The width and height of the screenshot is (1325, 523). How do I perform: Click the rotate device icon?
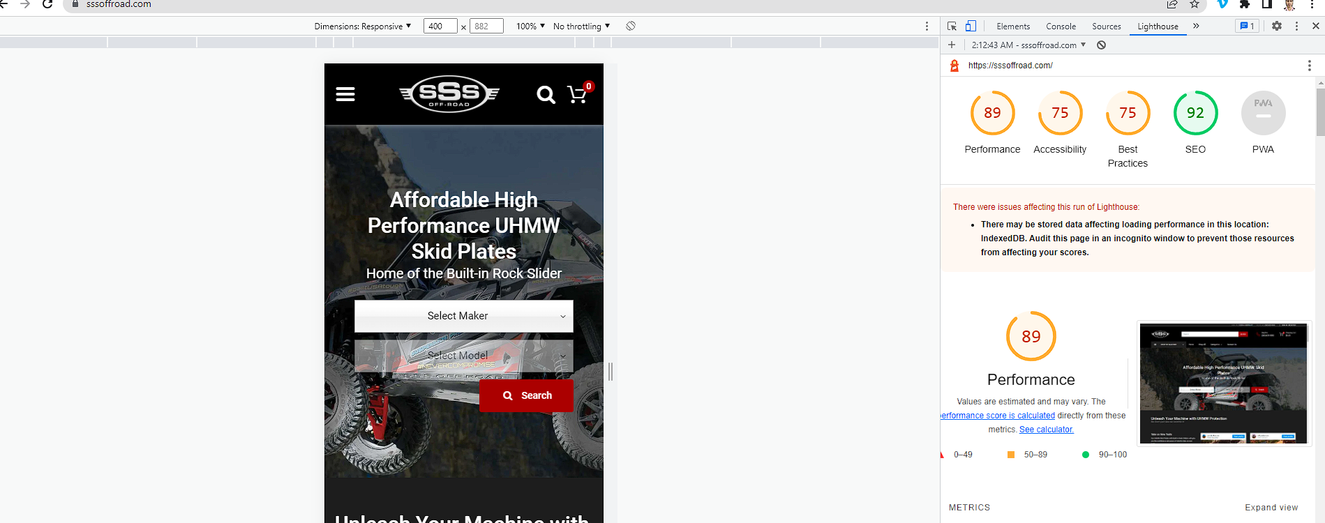point(631,26)
